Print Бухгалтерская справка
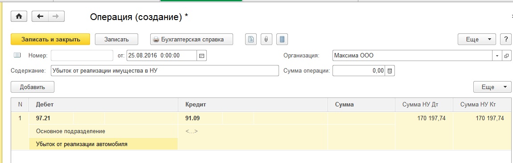The image size is (513, 163). (192, 39)
